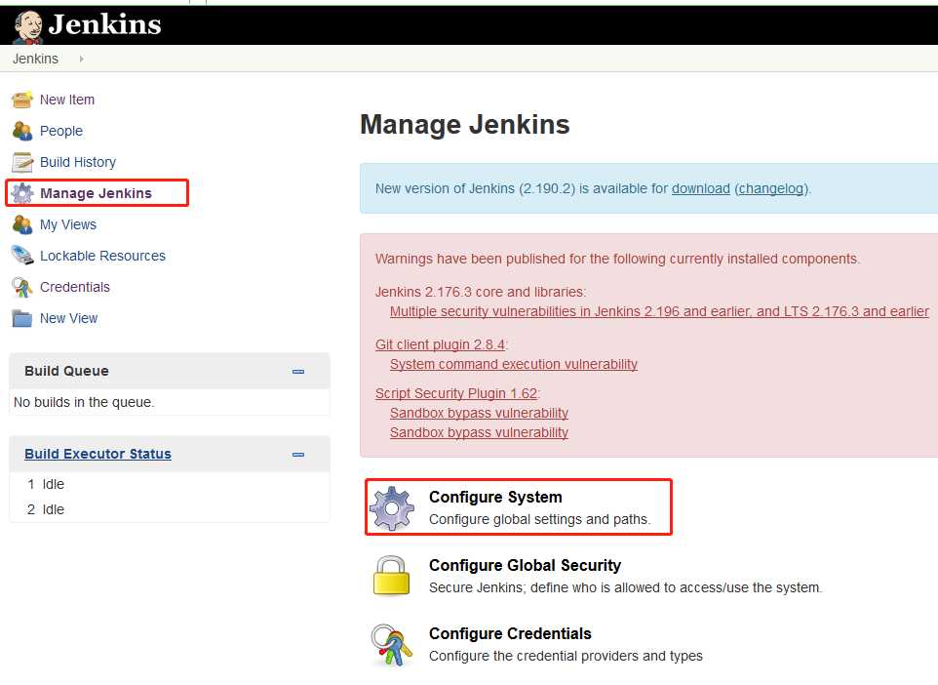938x685 pixels.
Task: Click 'Configure the credential providers and types' text
Action: pyautogui.click(x=566, y=656)
